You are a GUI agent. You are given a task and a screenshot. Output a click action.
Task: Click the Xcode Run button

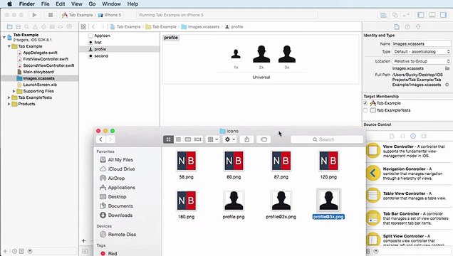coord(34,15)
